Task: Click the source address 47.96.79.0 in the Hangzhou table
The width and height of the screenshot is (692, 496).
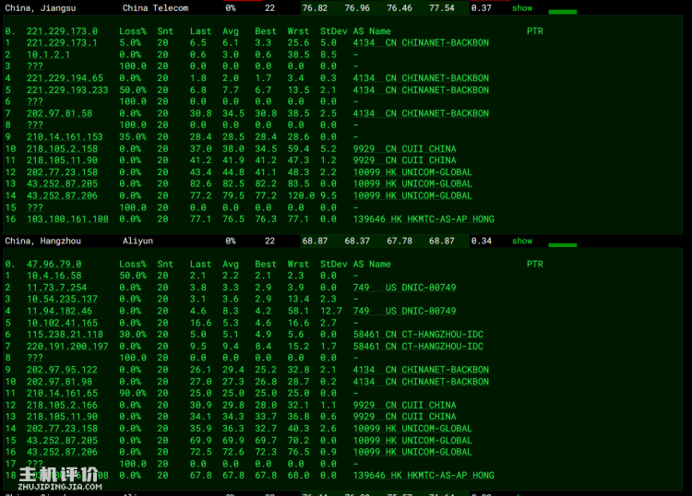Action: point(54,264)
